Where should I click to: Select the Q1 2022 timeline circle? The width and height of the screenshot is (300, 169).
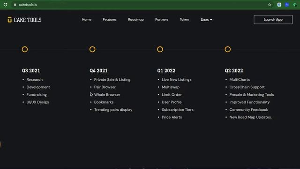click(x=160, y=49)
